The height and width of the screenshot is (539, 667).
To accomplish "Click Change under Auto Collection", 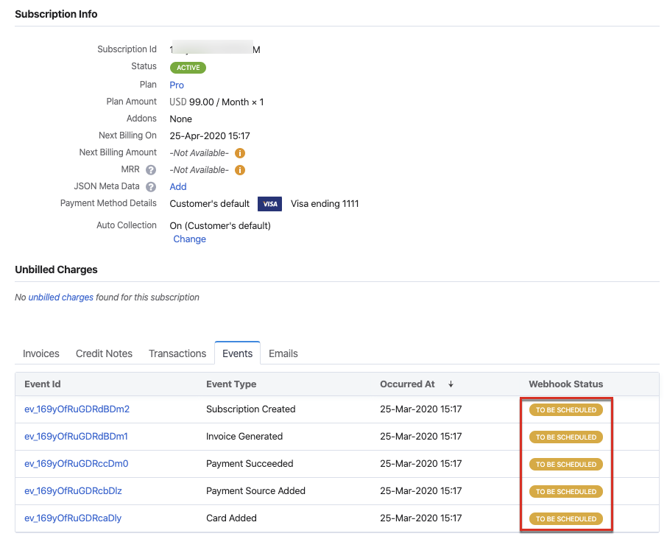I will (189, 239).
